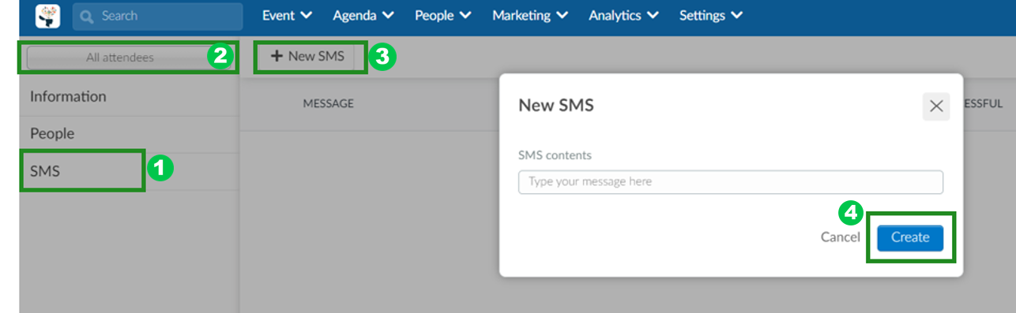Click the Create button in the dialog
The height and width of the screenshot is (313, 1016).
click(x=910, y=237)
